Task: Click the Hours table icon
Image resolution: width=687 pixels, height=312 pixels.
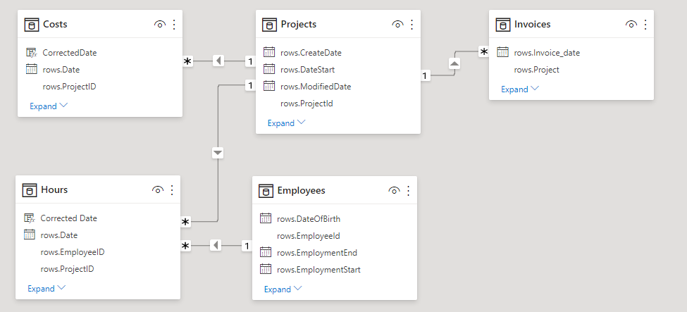Action: point(30,190)
